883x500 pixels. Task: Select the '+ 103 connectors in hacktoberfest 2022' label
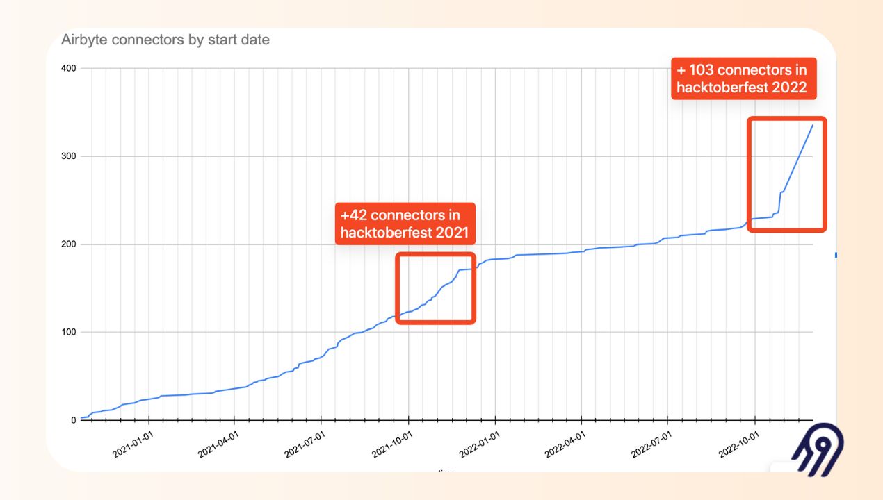pos(742,78)
